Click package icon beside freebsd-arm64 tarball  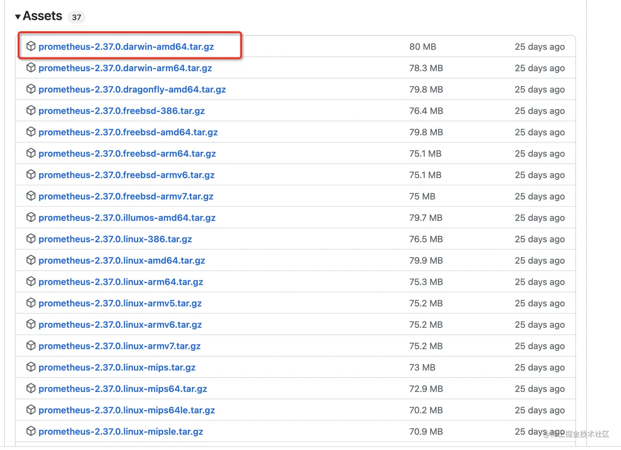pyautogui.click(x=31, y=153)
